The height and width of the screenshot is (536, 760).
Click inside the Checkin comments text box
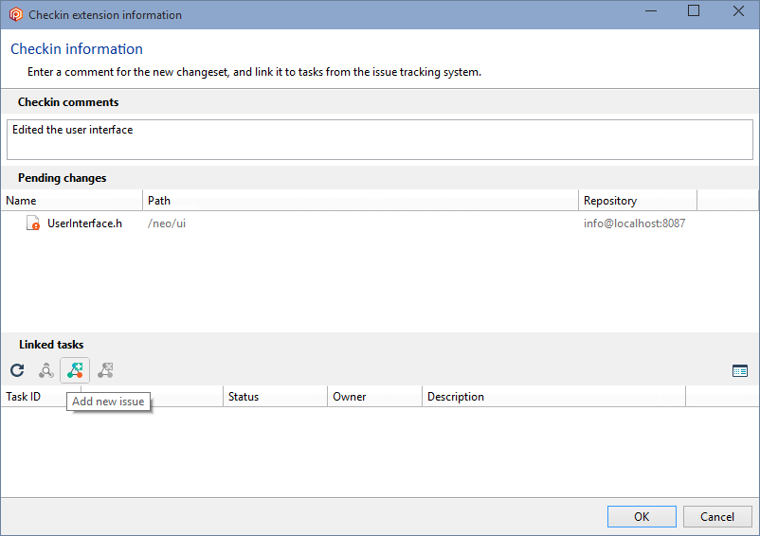[379, 139]
